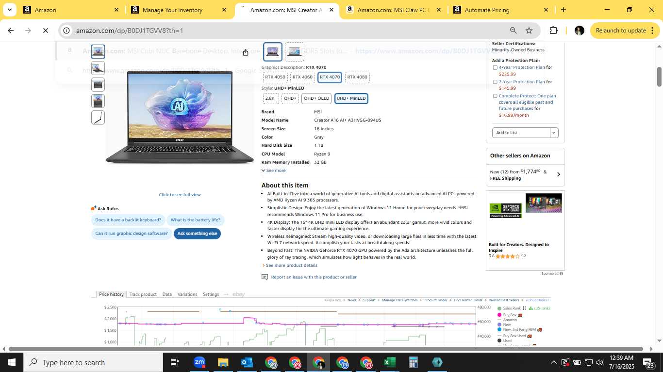Launch Outlook from the taskbar
This screenshot has width=663, height=372.
click(247, 362)
